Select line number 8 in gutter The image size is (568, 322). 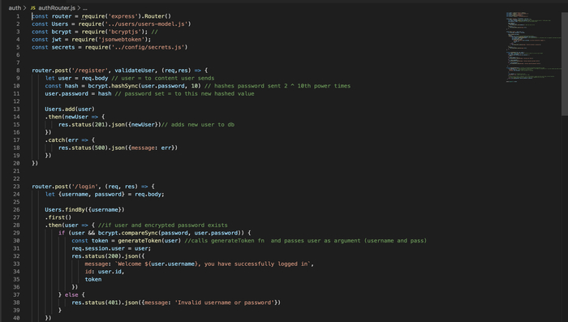click(x=18, y=71)
